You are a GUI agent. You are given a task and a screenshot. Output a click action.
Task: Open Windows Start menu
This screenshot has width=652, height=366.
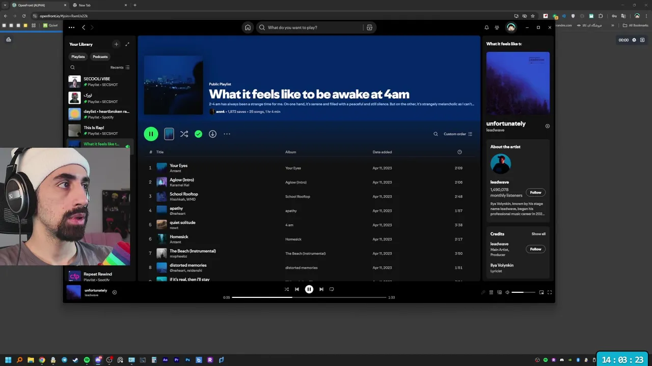[8, 360]
